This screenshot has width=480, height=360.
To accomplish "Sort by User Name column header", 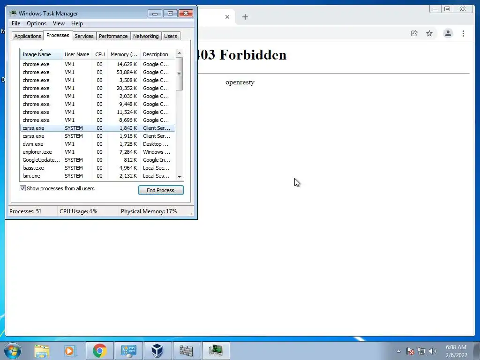I will (77, 54).
